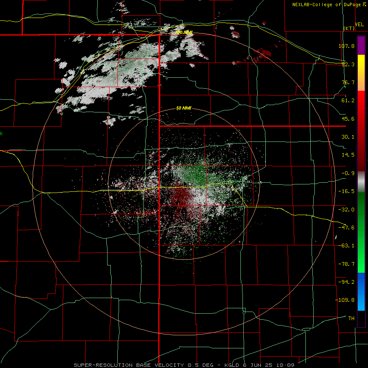Click the [KT] units label

[349, 28]
